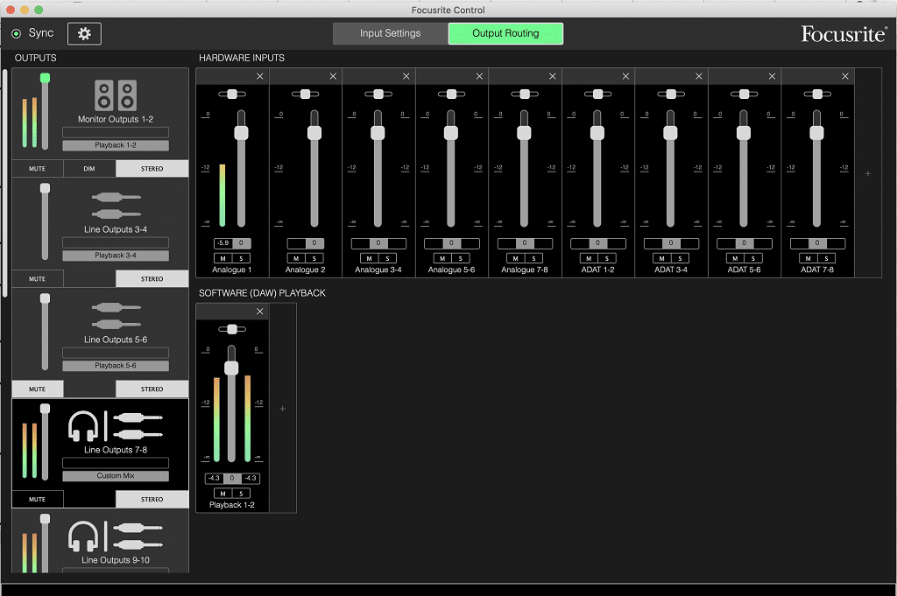
Task: Click the Line Outputs 7-8 name field
Action: coord(116,463)
